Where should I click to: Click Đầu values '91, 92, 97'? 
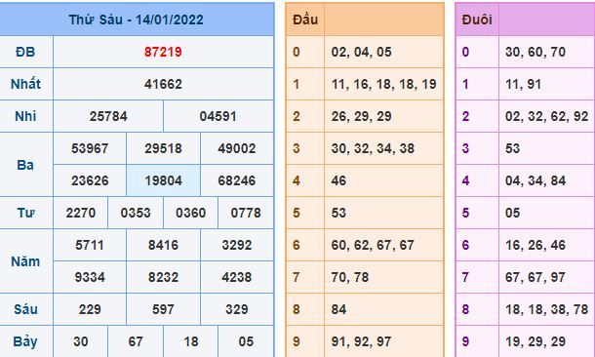[361, 342]
